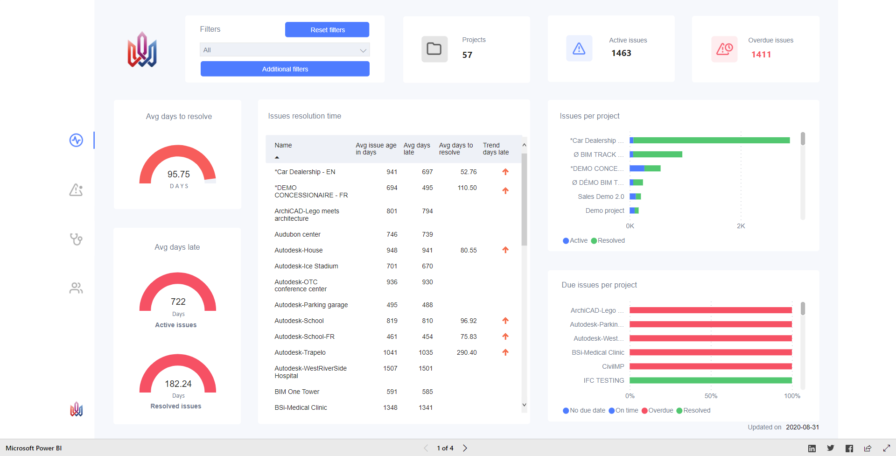Click the Avg days to resolve gauge
The height and width of the screenshot is (456, 896).
178,164
